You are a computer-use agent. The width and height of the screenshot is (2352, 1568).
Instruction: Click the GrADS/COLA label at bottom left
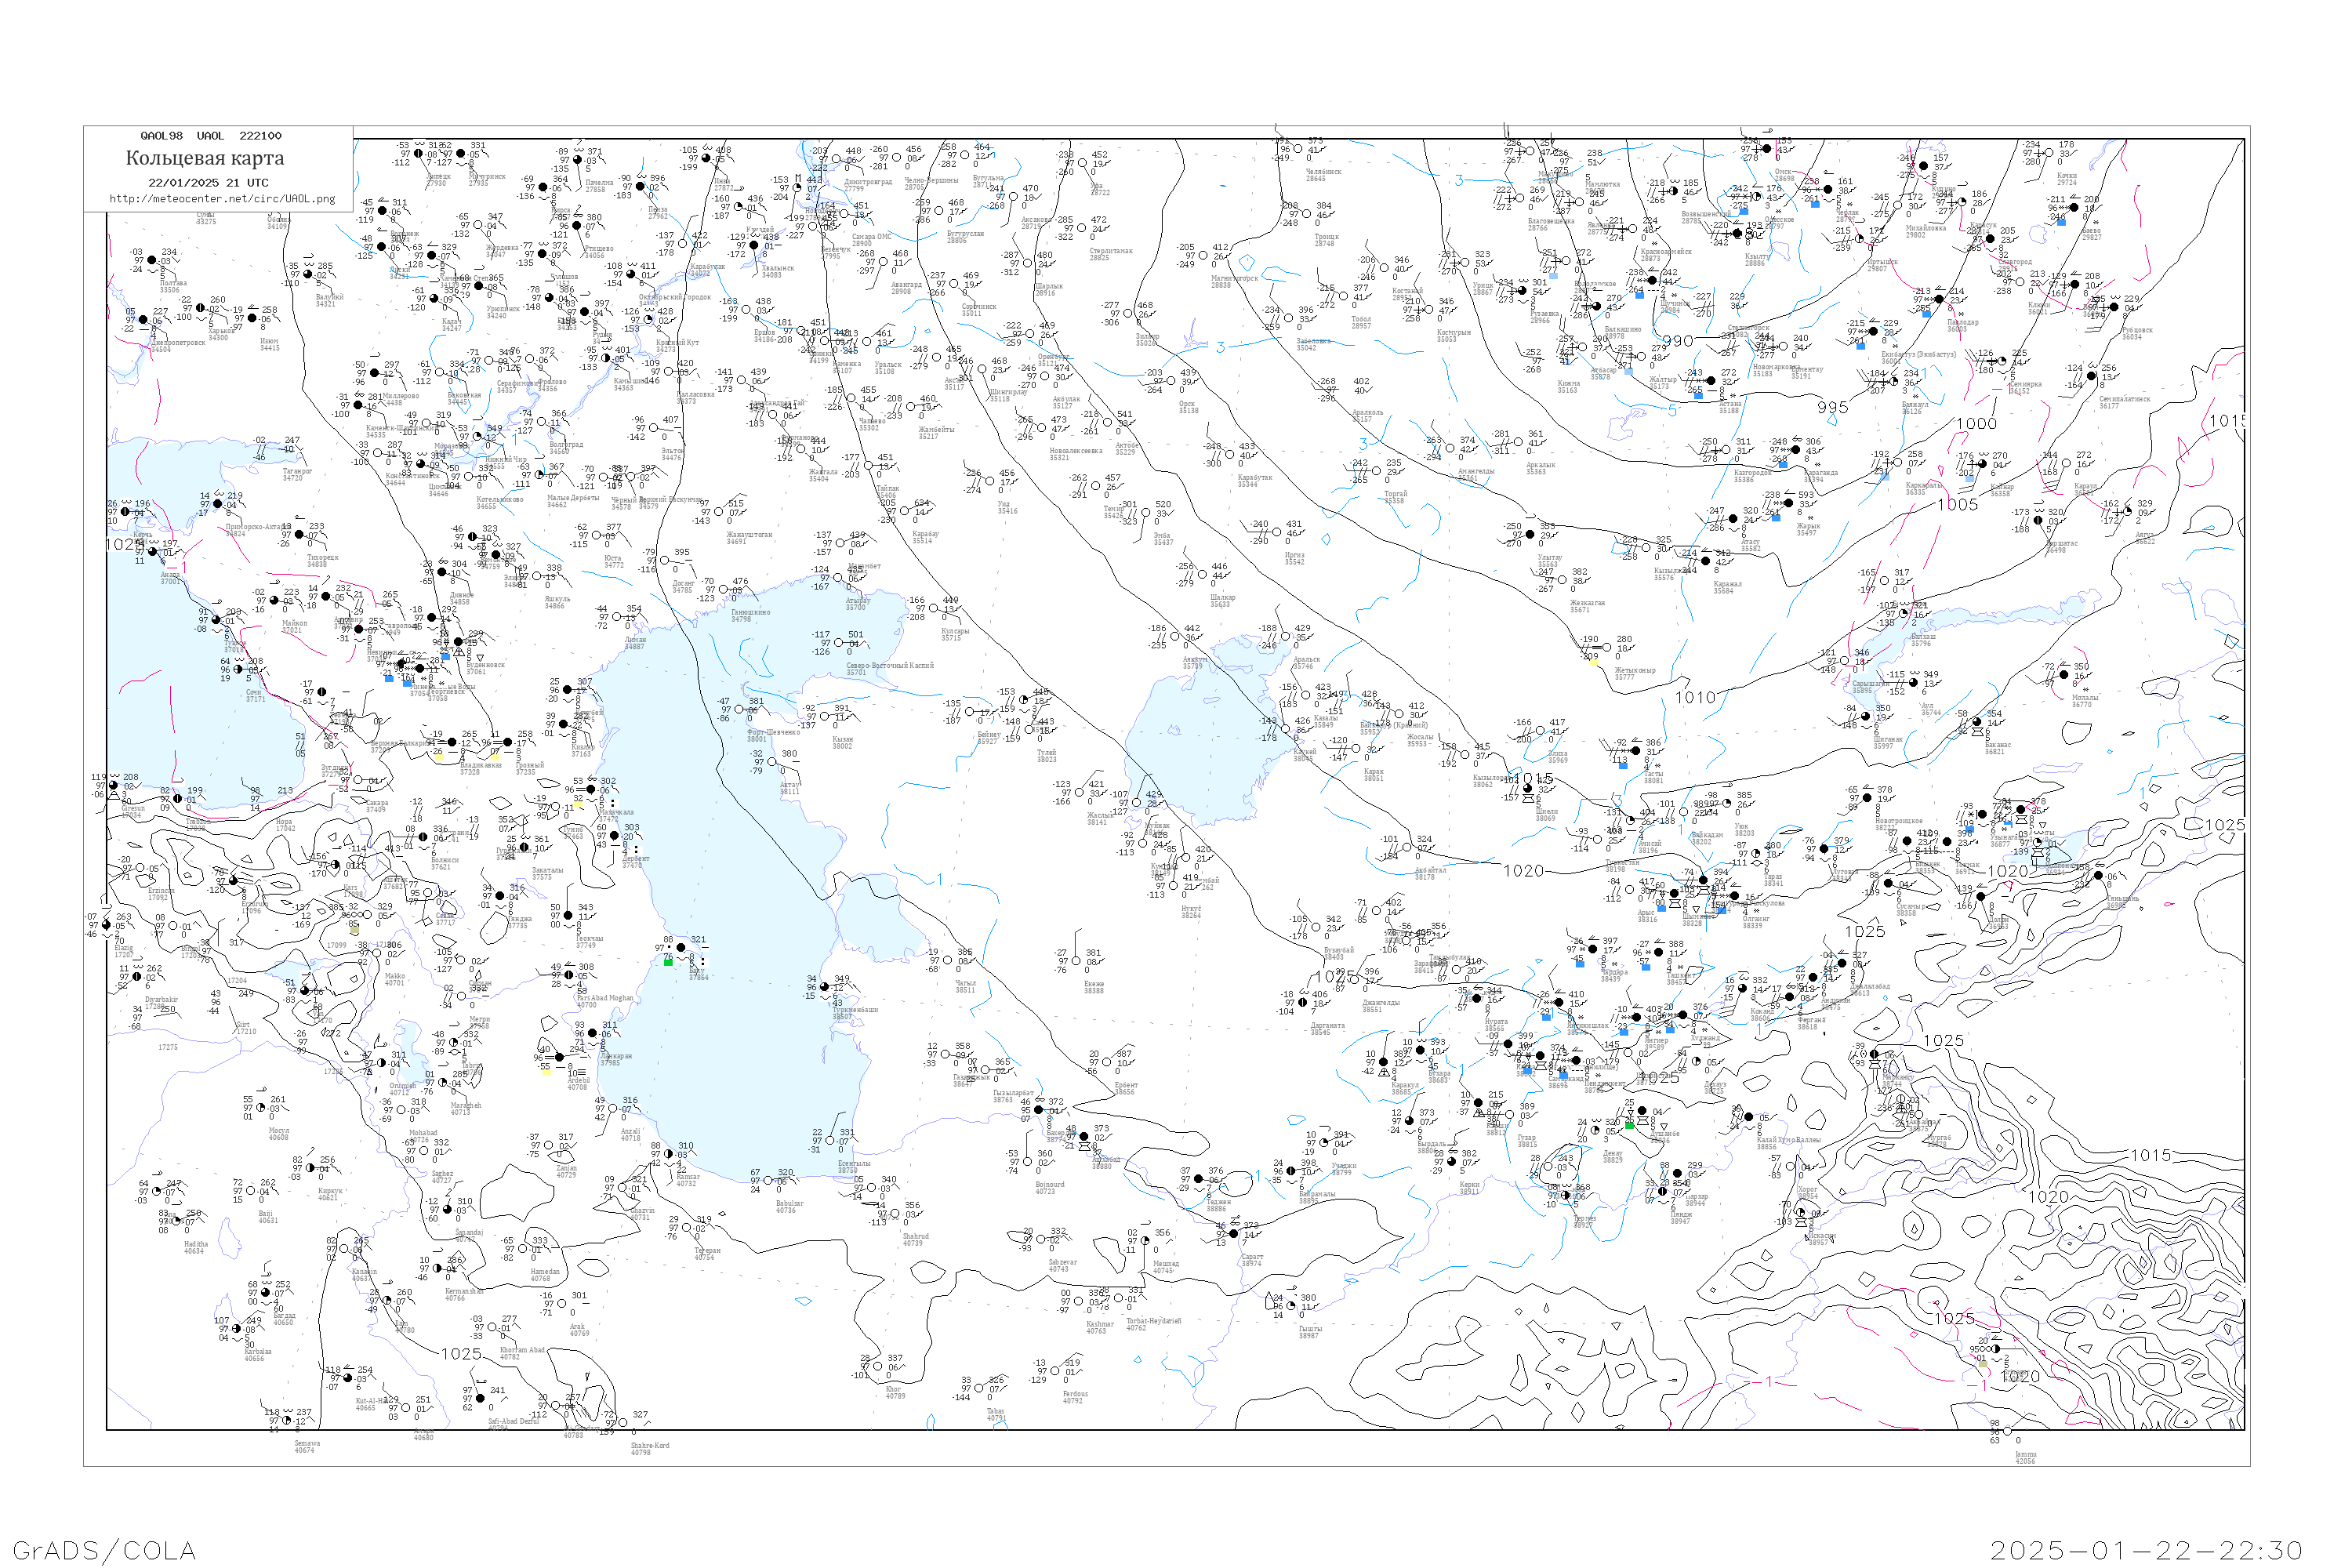pos(104,1550)
